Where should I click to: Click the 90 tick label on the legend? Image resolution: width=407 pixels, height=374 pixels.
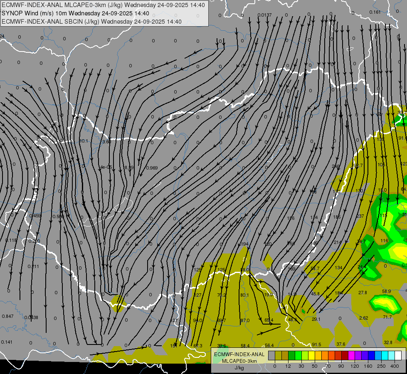point(341,366)
